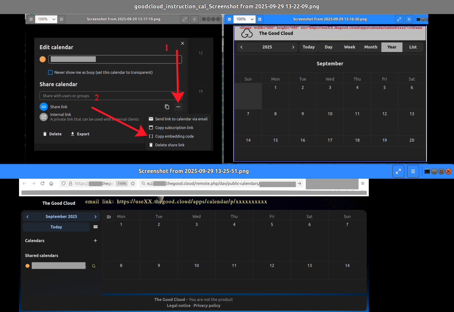The width and height of the screenshot is (454, 312).
Task: Select 'Copy embedding code' menu entry
Action: pyautogui.click(x=174, y=136)
